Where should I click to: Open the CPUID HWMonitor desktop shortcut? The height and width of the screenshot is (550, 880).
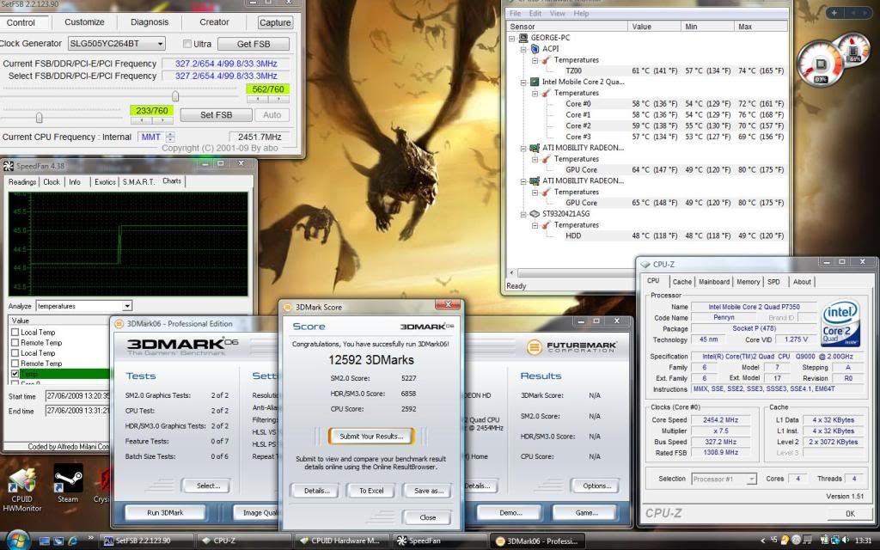pyautogui.click(x=21, y=489)
